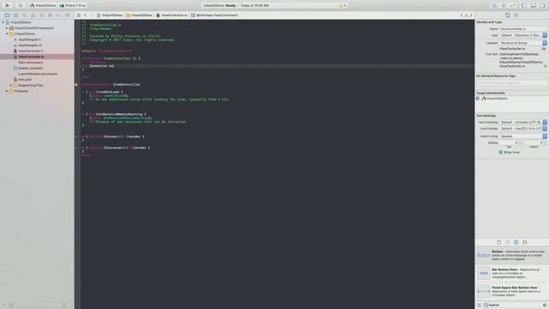Open the Indent Using dropdown
The height and width of the screenshot is (309, 549).
click(x=522, y=136)
